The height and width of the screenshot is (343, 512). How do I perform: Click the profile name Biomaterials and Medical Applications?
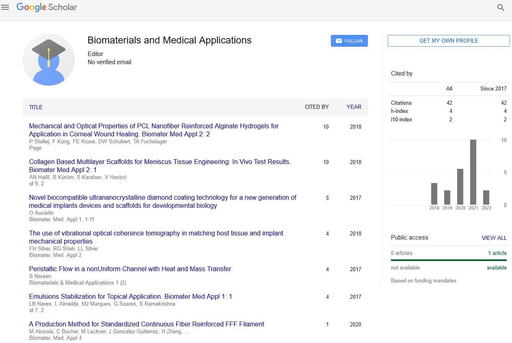point(169,40)
